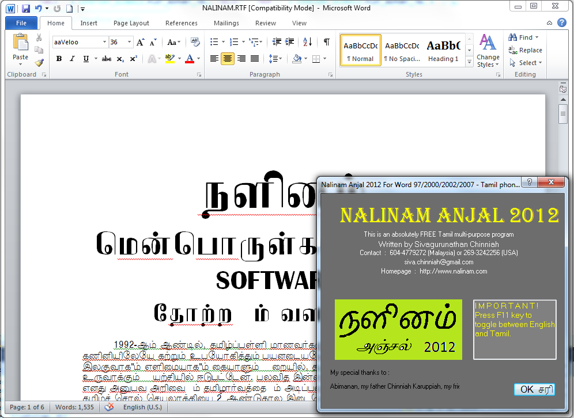Undo last action in Quick Access Toolbar
Image resolution: width=574 pixels, height=418 pixels.
point(38,9)
